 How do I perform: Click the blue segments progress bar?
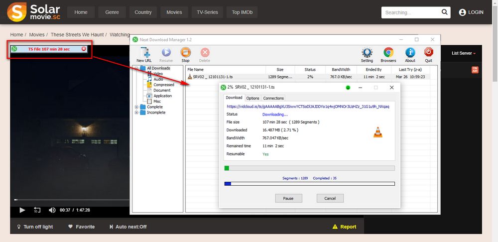[309, 184]
